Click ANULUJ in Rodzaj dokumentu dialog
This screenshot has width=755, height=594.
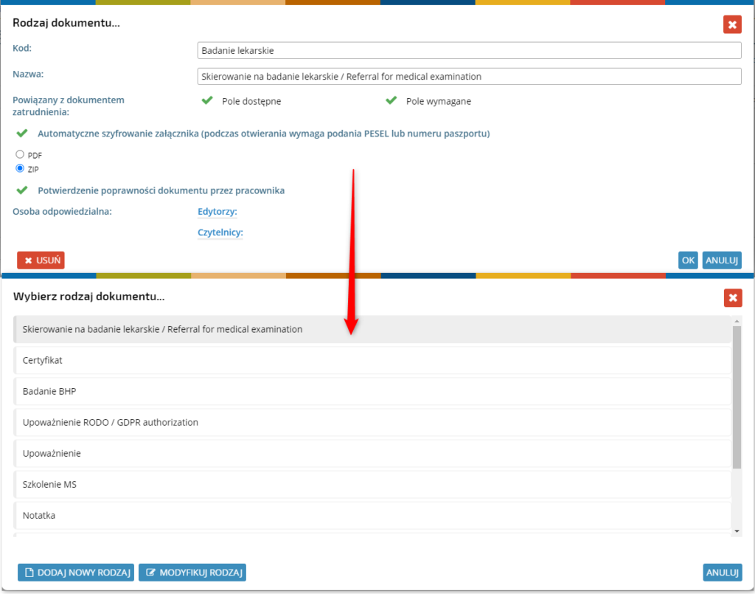click(x=722, y=260)
